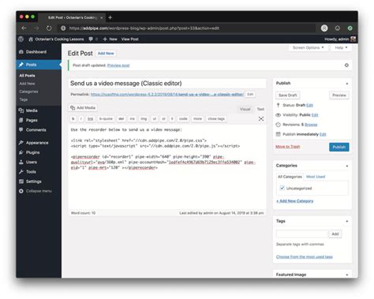Collapse the admin sidebar menu
The width and height of the screenshot is (374, 299).
39,191
